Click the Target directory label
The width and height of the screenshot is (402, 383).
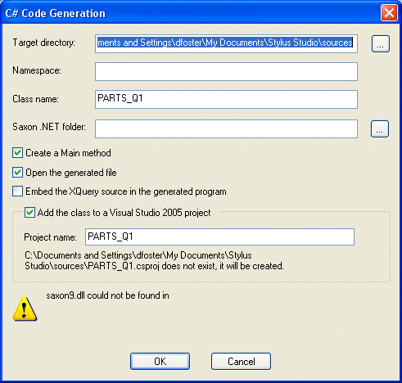point(44,43)
